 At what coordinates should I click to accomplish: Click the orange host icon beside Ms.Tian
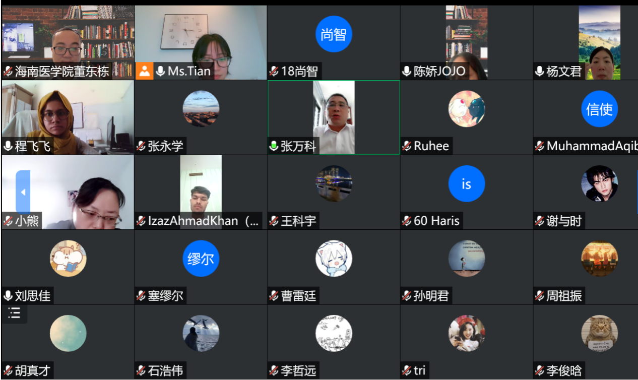click(145, 71)
